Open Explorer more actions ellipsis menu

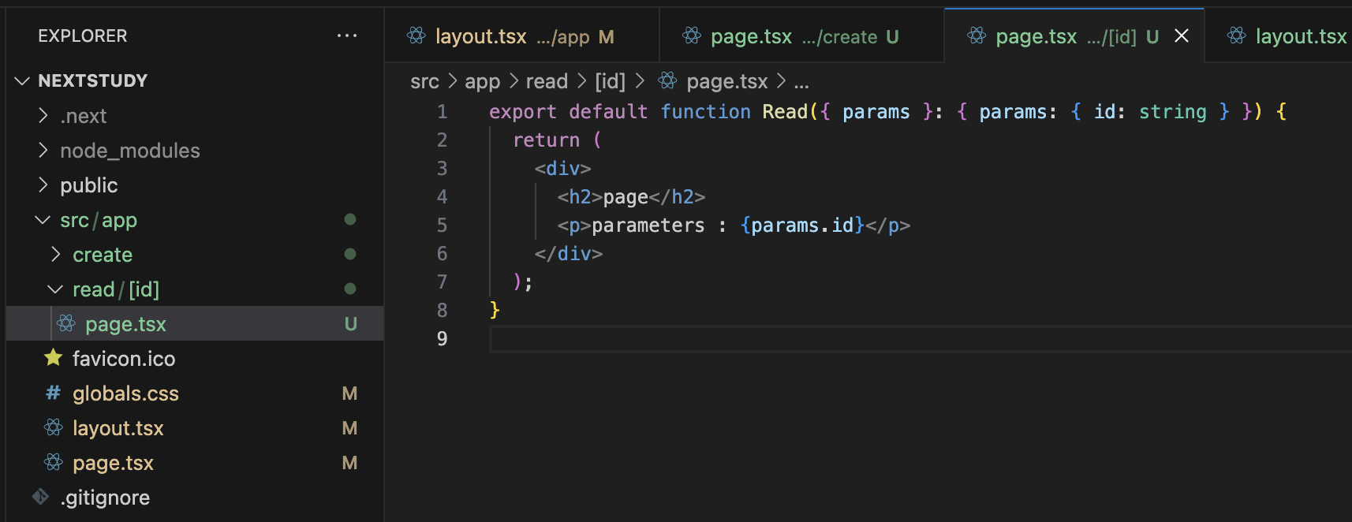(347, 36)
